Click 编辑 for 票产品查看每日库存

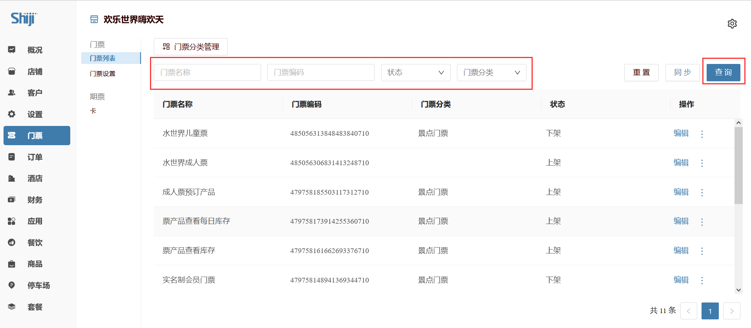(681, 221)
